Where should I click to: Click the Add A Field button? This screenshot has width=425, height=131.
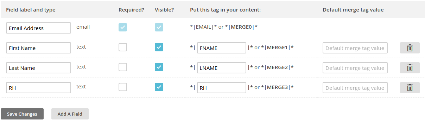70,114
